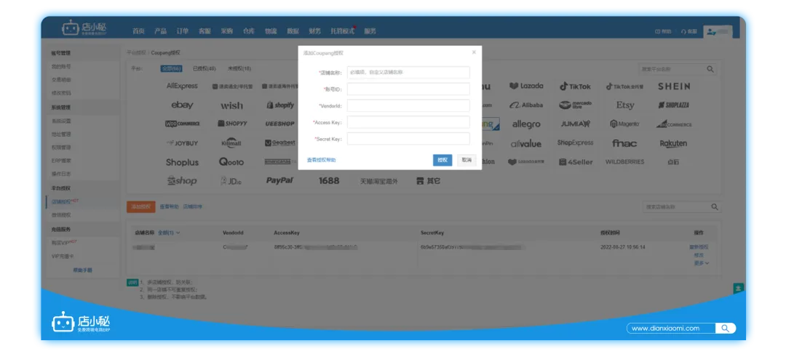Choose the Gearbest platform logo
This screenshot has width=786, height=362.
[x=280, y=142]
